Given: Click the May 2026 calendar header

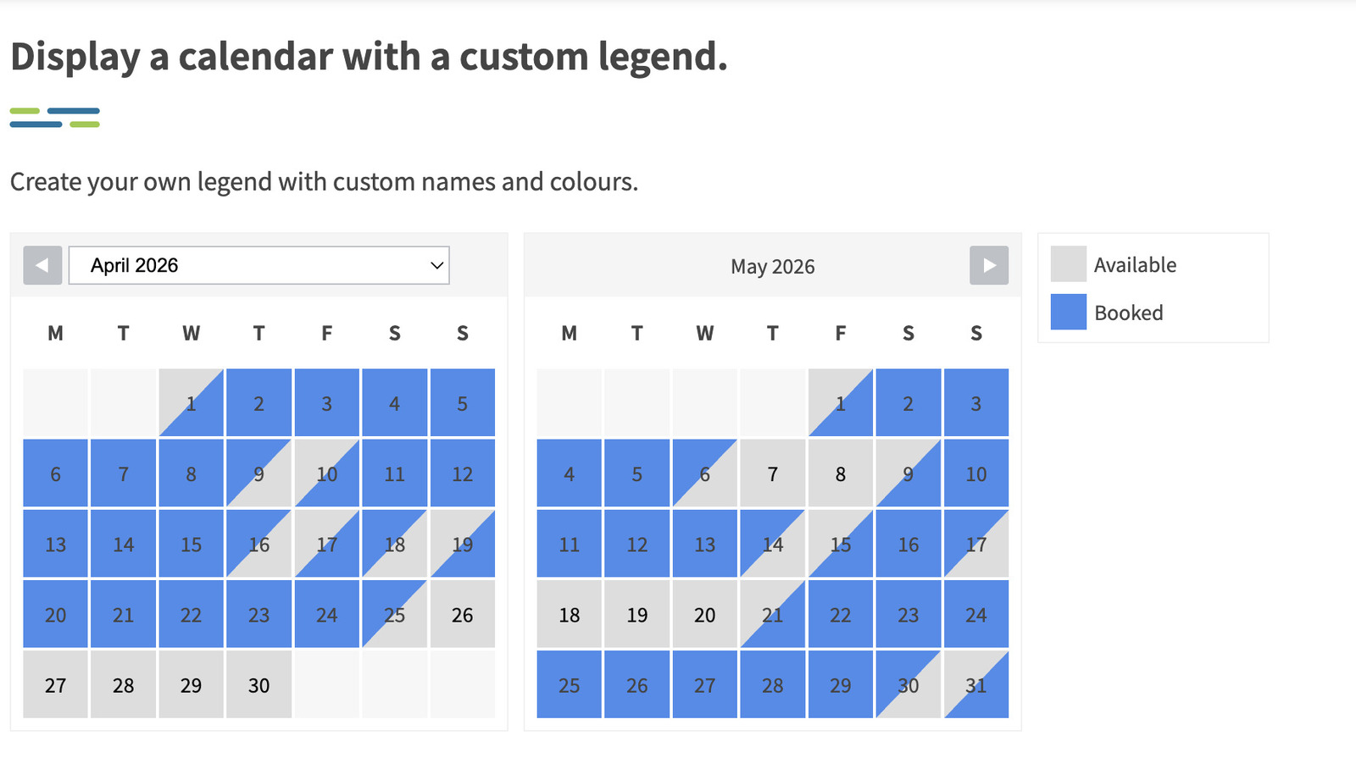Looking at the screenshot, I should (772, 266).
